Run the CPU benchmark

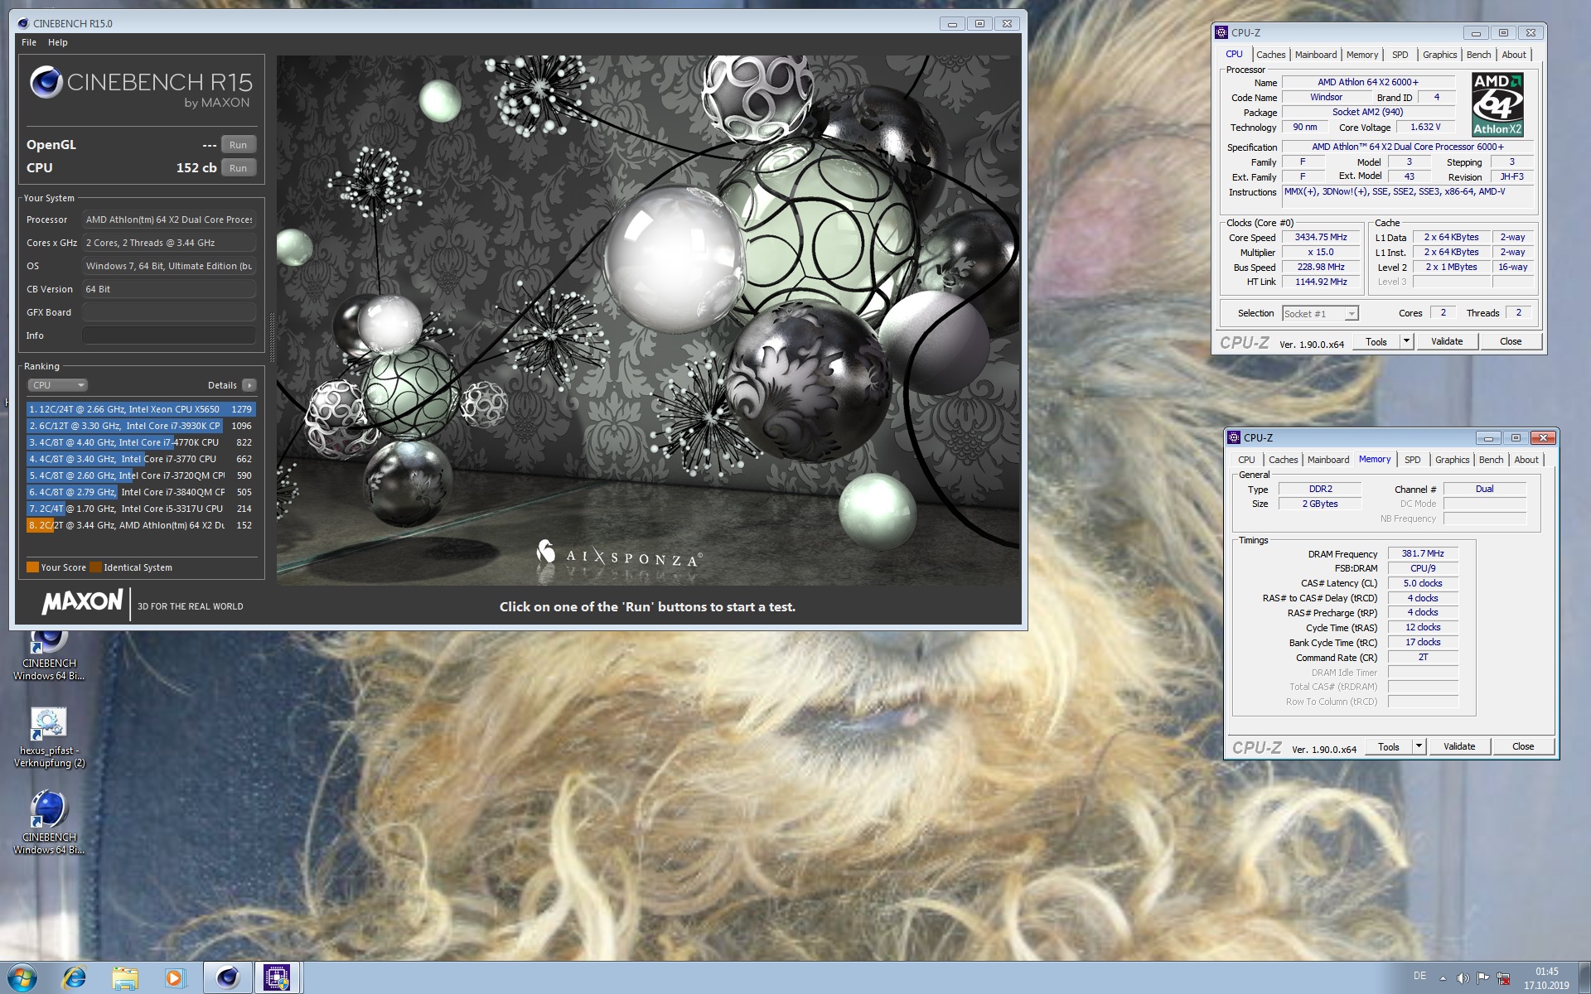click(x=238, y=168)
